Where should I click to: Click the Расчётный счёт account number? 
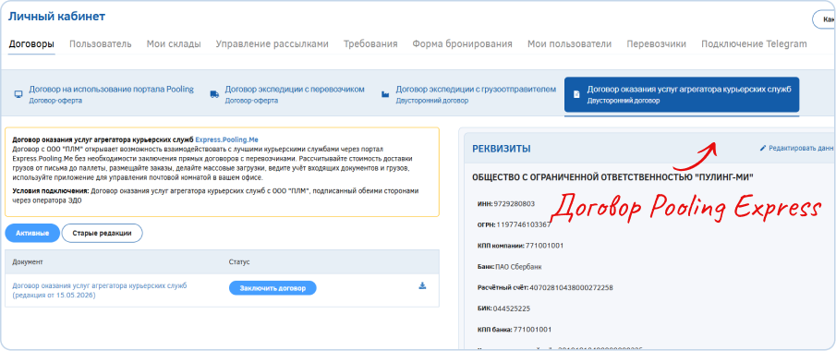[x=571, y=287]
